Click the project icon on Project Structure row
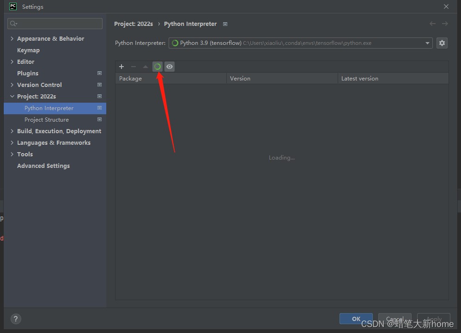 [99, 119]
